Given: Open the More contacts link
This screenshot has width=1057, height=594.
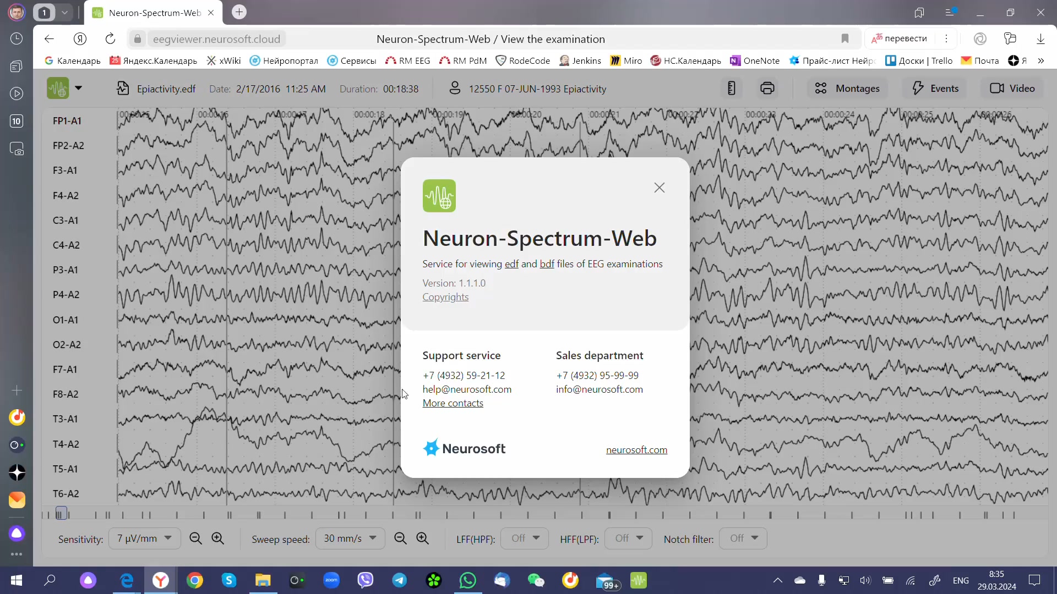Looking at the screenshot, I should (x=453, y=403).
